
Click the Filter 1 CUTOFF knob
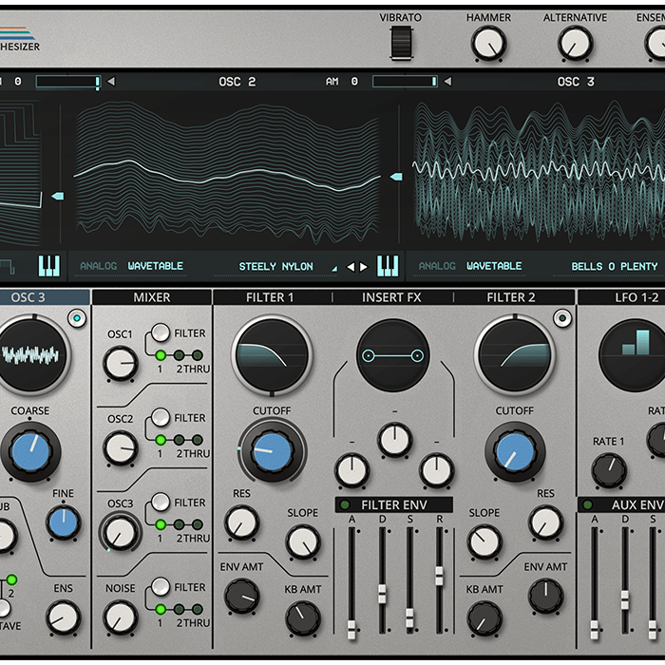coord(272,451)
